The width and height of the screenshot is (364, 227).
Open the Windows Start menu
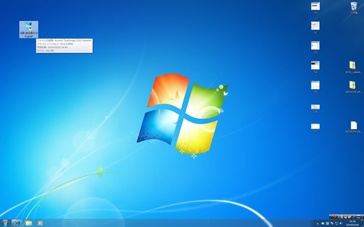tap(5, 223)
